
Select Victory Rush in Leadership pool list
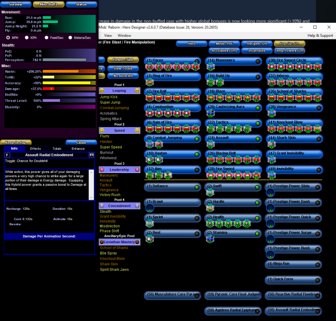tap(110, 195)
